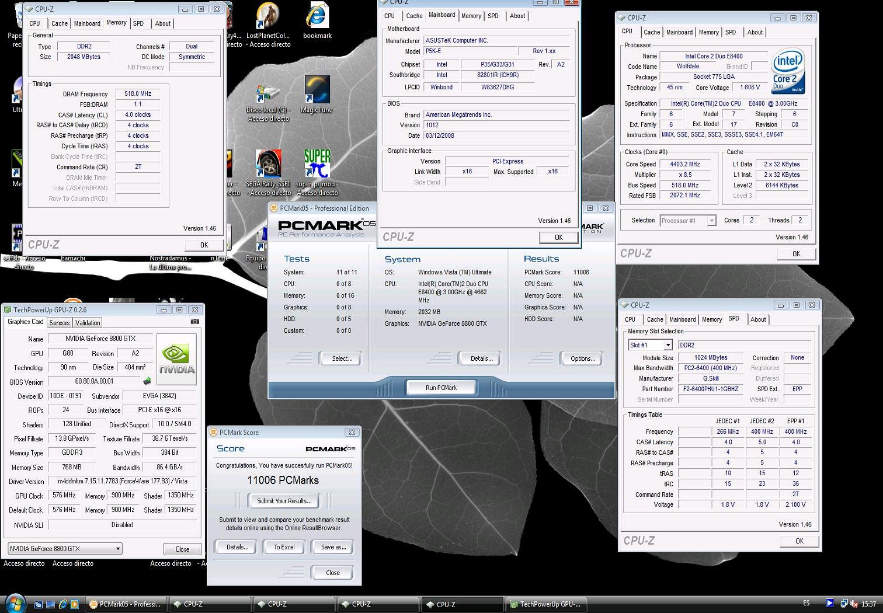Open Cache tab in CPU-Z CPU window

click(652, 32)
